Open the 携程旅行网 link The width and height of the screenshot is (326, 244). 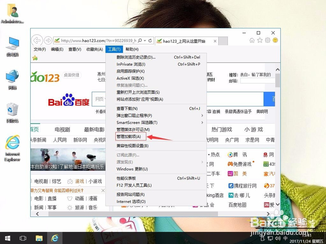pyautogui.click(x=243, y=186)
